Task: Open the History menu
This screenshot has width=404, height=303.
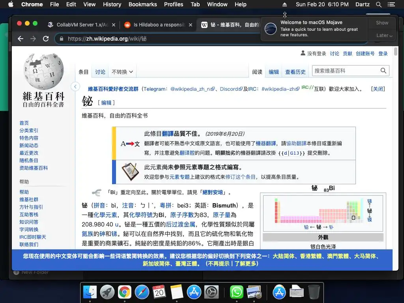Action: point(112,4)
